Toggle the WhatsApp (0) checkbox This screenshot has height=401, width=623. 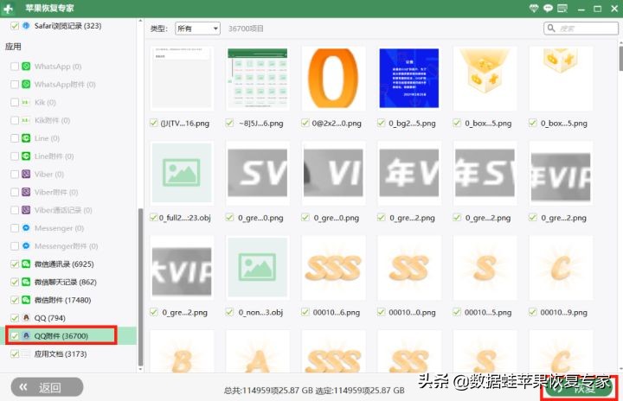[x=15, y=67]
